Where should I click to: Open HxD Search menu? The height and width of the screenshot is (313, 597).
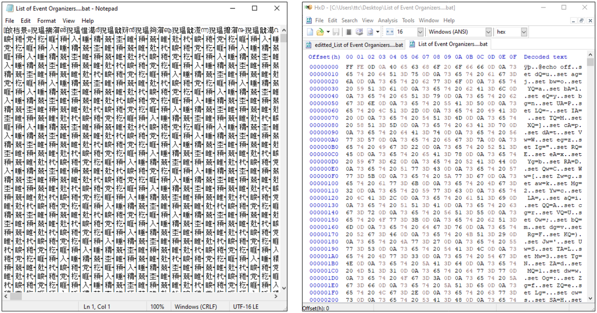349,21
